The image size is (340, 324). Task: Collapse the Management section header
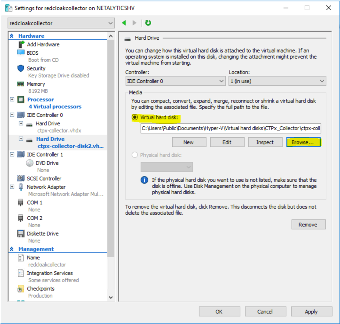[12, 249]
